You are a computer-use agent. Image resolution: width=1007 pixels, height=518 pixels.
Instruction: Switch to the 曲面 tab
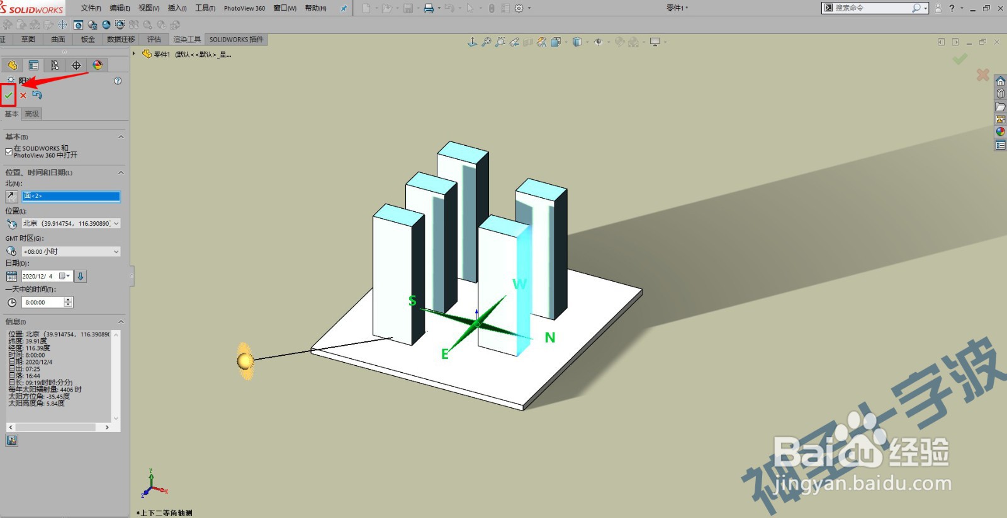pos(58,39)
